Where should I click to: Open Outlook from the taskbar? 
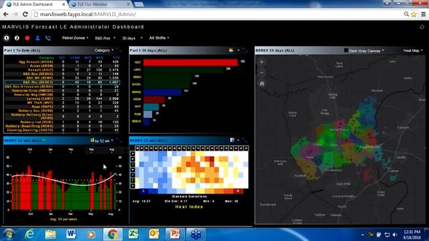point(154,234)
